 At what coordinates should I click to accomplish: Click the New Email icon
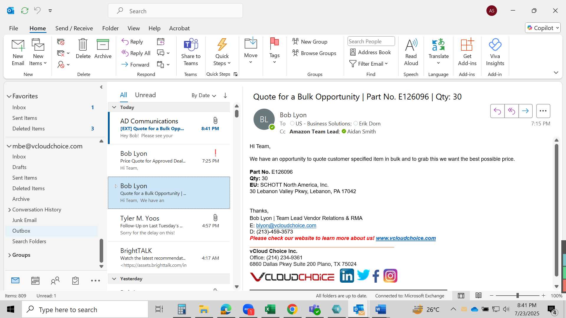[x=18, y=52]
